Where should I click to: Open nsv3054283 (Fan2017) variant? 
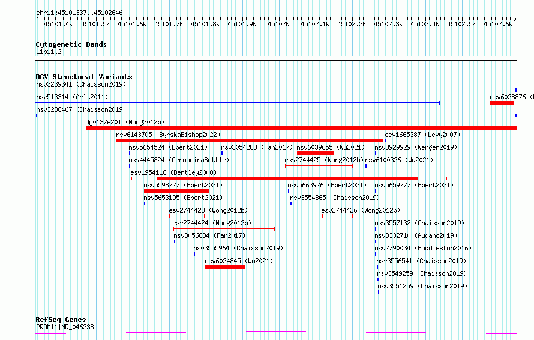click(x=257, y=147)
